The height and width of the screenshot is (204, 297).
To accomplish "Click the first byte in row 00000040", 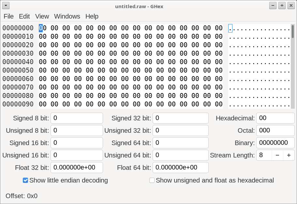I will pyautogui.click(x=43, y=62).
